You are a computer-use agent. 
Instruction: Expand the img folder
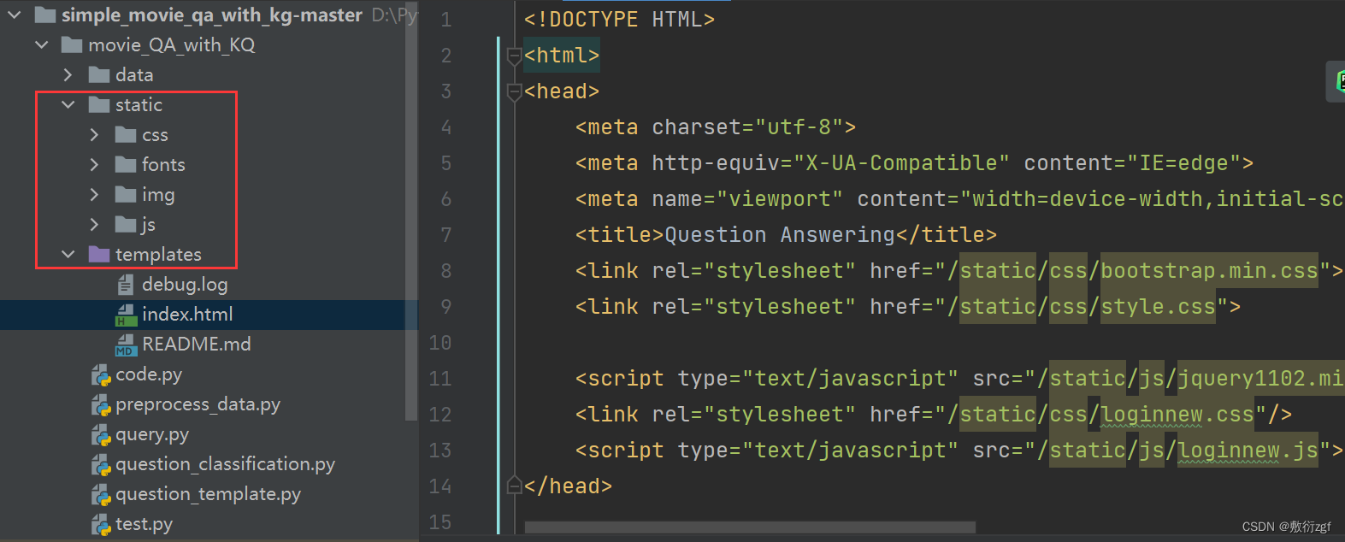(x=94, y=194)
